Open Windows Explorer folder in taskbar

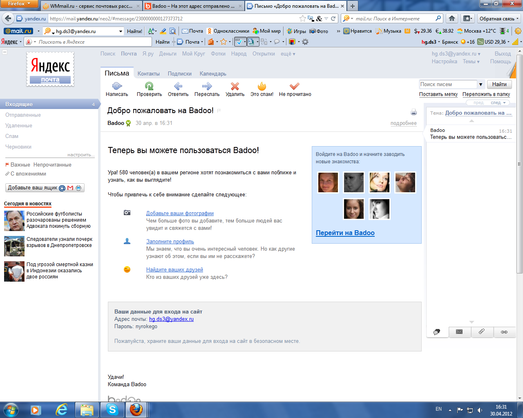point(87,409)
